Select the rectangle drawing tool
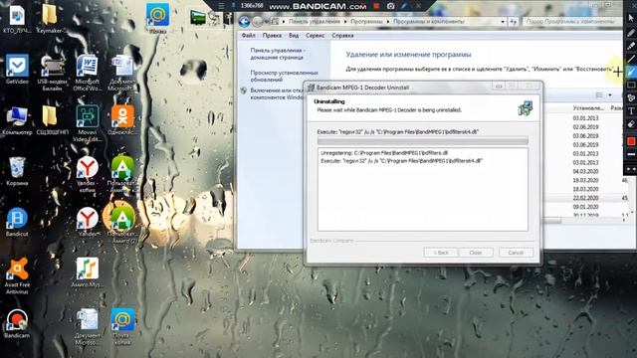Viewport: 637px width, 358px height. (631, 85)
